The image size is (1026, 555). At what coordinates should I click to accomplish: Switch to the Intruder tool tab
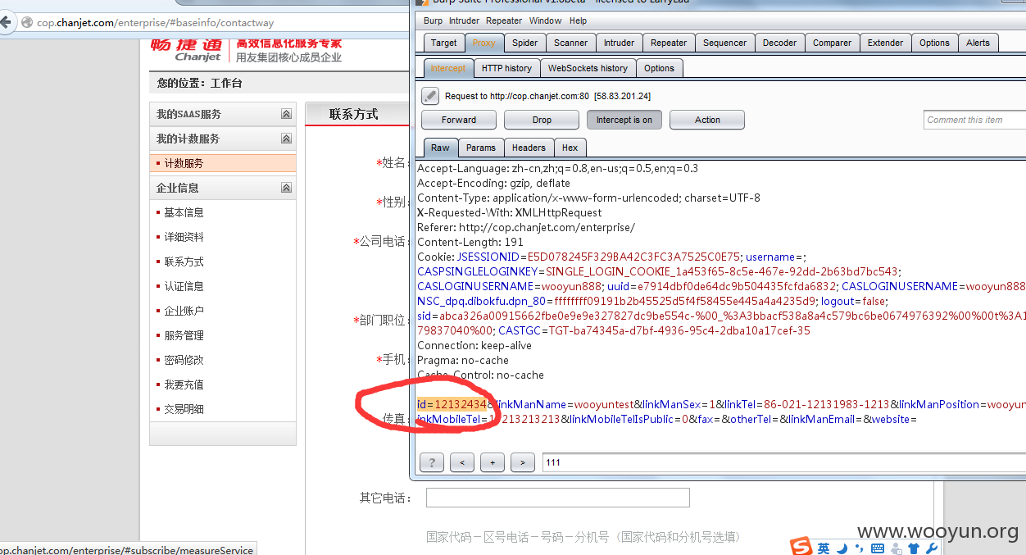[619, 43]
